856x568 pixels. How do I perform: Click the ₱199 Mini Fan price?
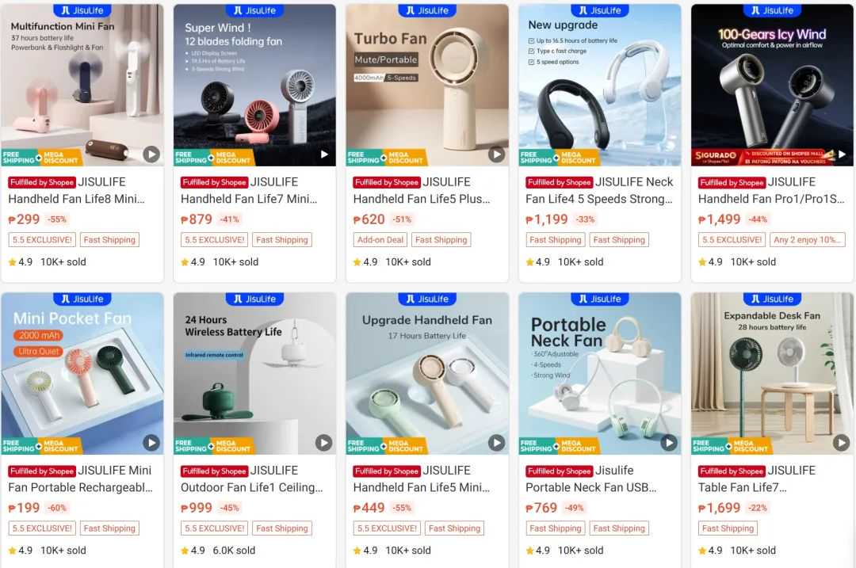coord(24,508)
